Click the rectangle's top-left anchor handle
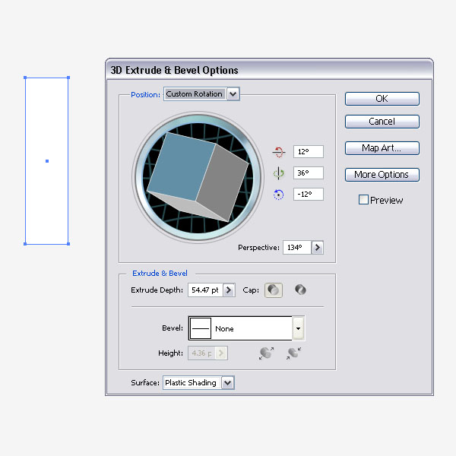 pyautogui.click(x=25, y=78)
